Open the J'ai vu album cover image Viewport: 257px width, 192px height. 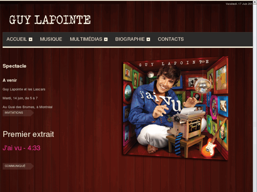pos(176,108)
